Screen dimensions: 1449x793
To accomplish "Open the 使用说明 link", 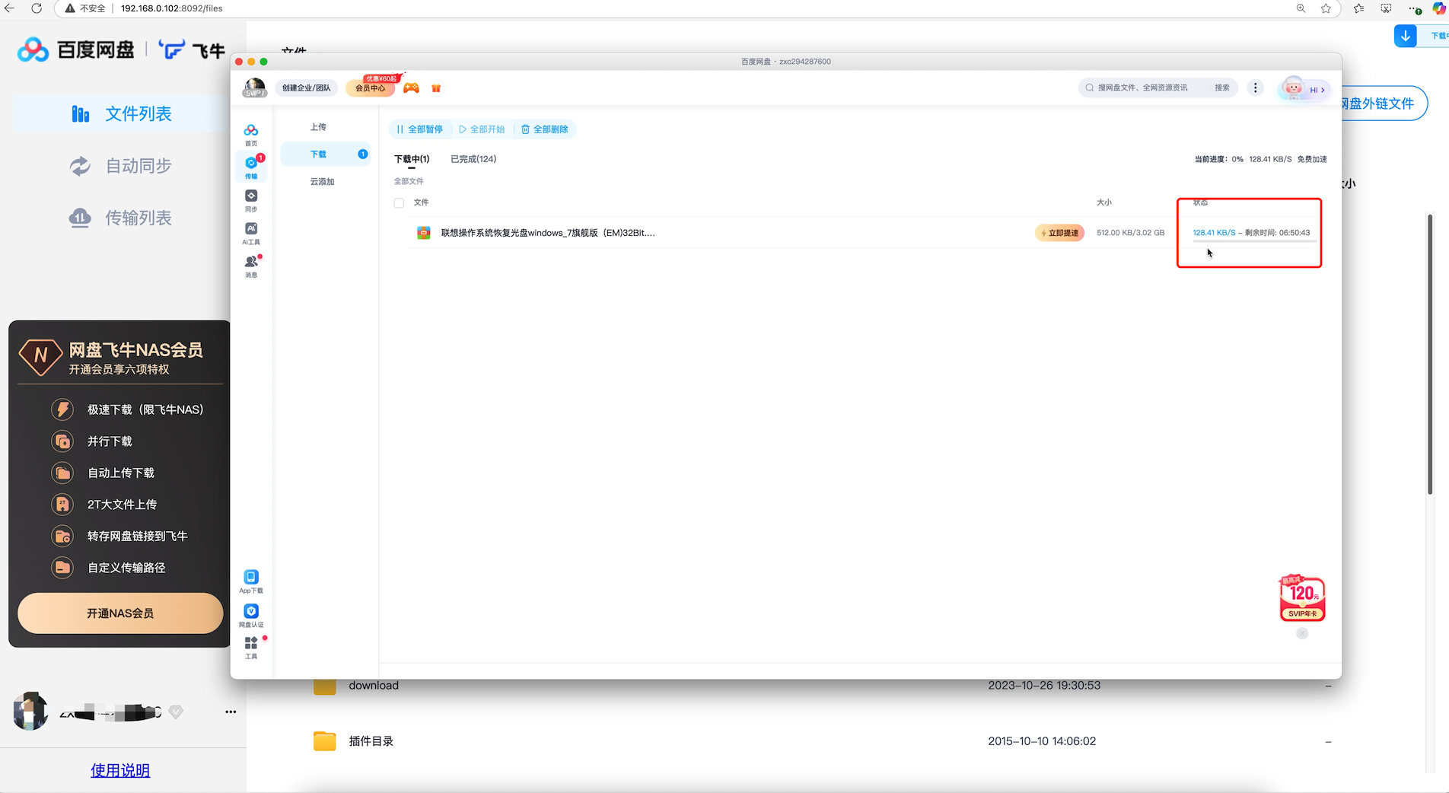I will [x=120, y=771].
